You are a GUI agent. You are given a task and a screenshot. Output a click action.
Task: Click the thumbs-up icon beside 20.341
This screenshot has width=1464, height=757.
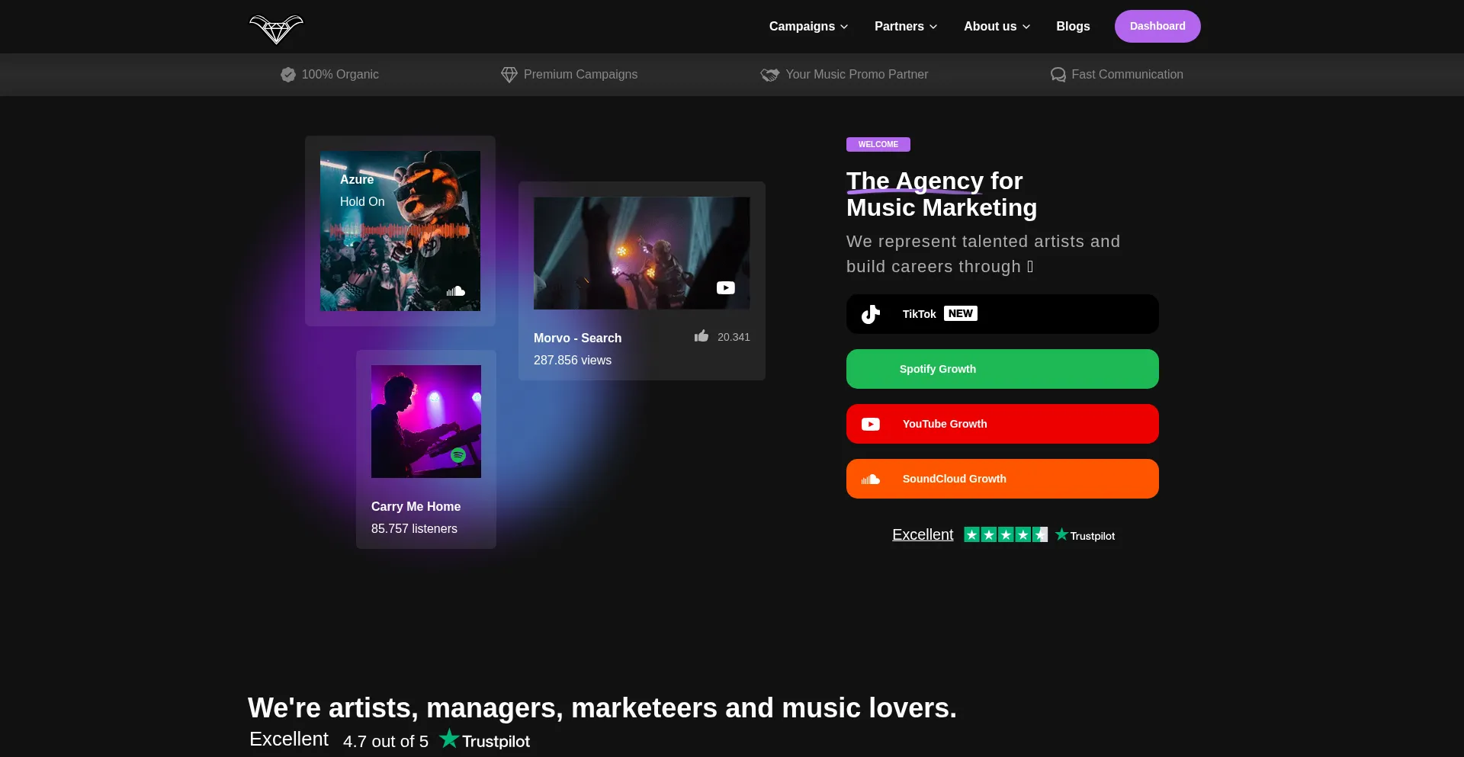point(701,336)
